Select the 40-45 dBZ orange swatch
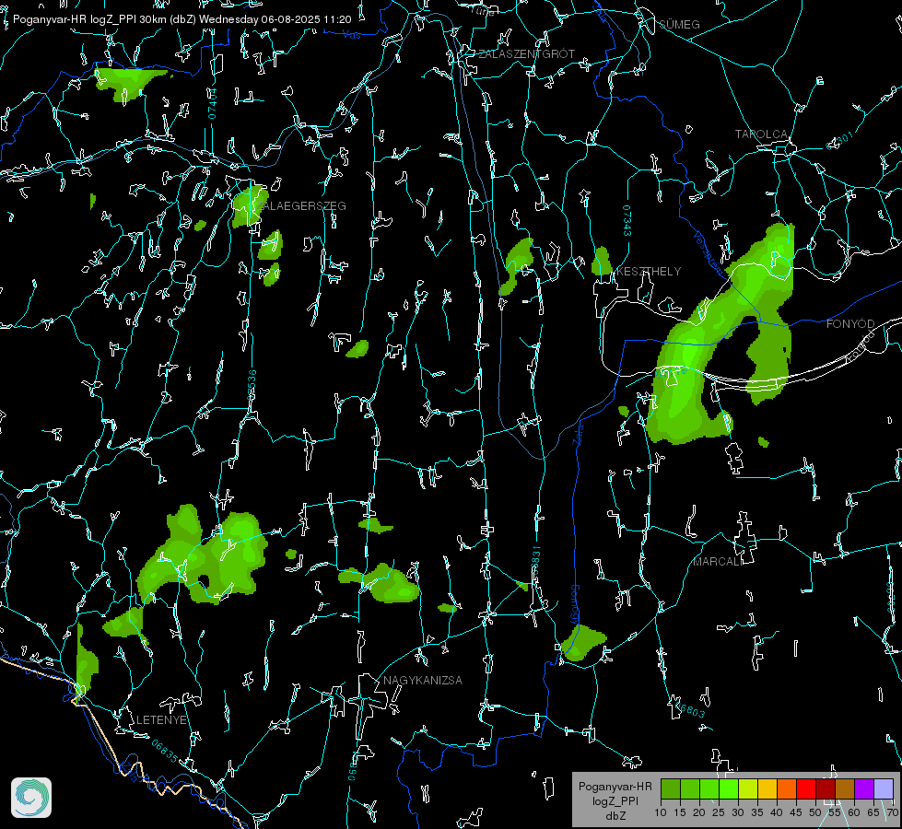Viewport: 902px width, 829px height. pyautogui.click(x=787, y=788)
